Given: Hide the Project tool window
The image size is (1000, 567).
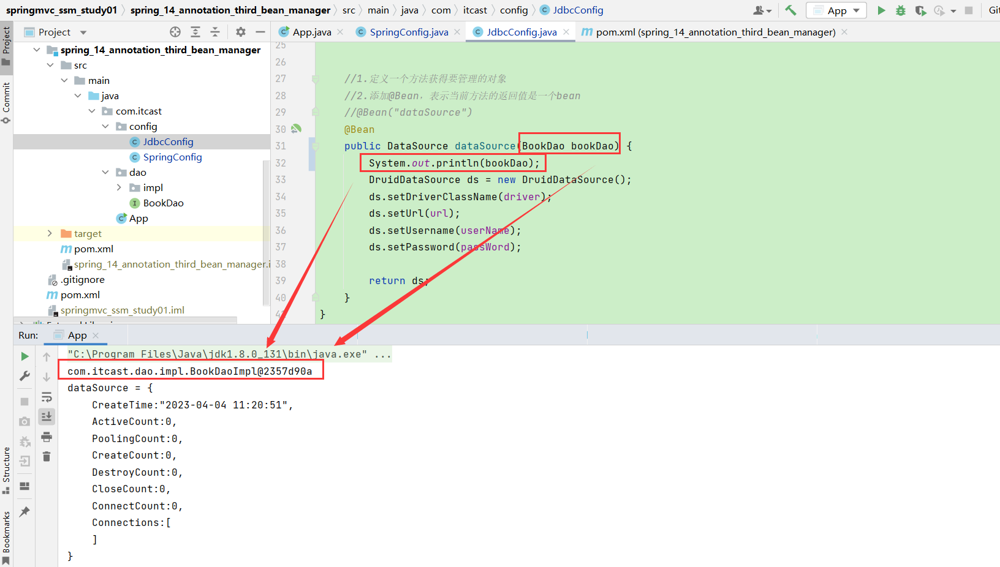Looking at the screenshot, I should 260,32.
